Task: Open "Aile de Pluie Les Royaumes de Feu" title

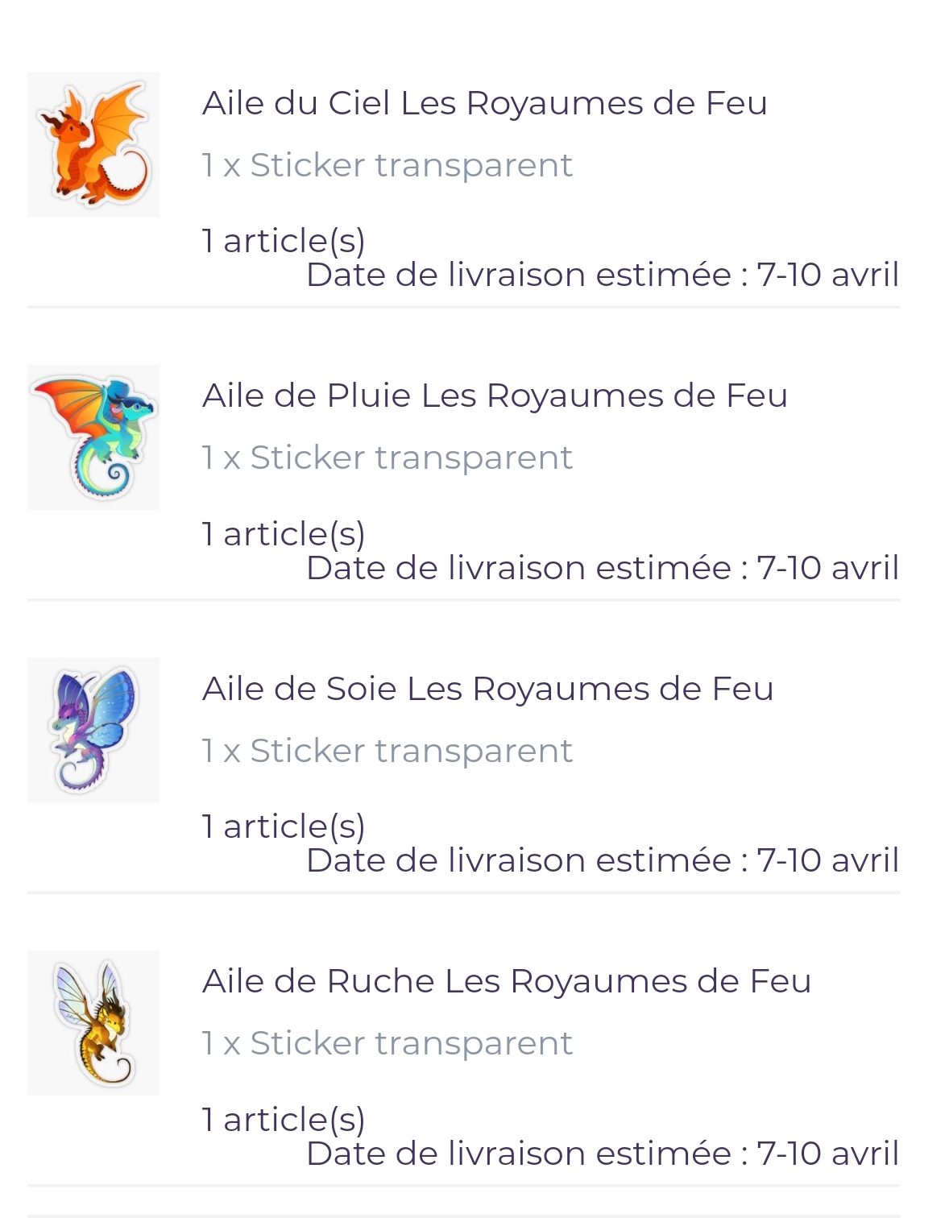Action: pos(495,396)
